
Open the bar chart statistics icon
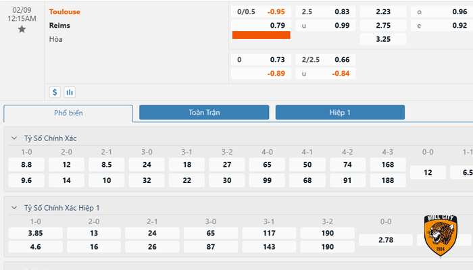tap(70, 92)
